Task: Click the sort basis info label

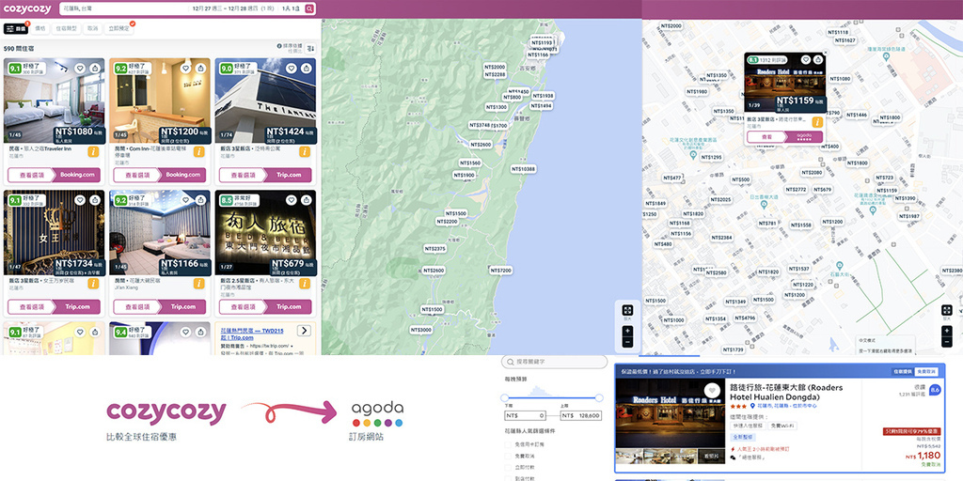Action: tap(290, 48)
